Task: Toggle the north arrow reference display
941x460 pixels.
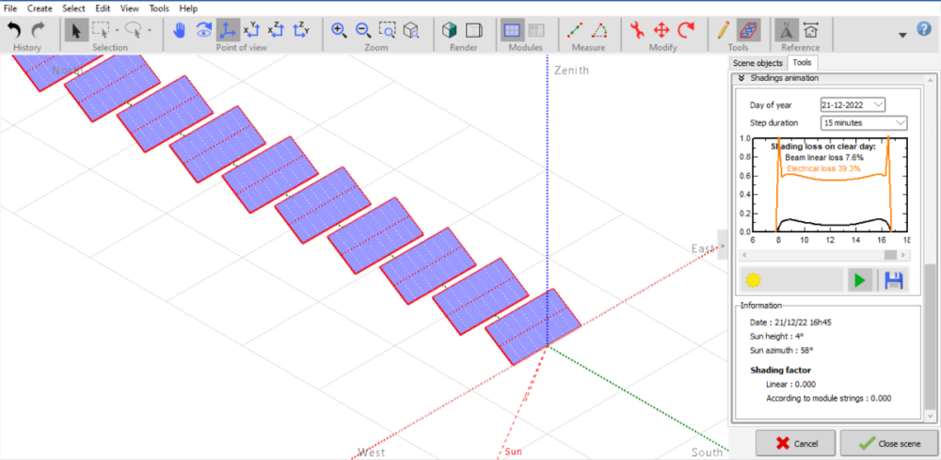Action: [x=785, y=30]
